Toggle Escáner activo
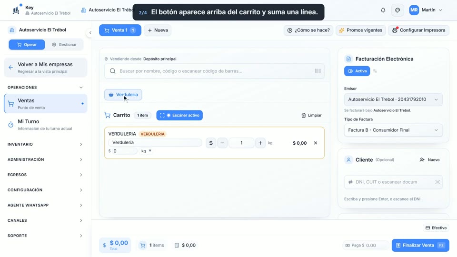 pyautogui.click(x=179, y=115)
